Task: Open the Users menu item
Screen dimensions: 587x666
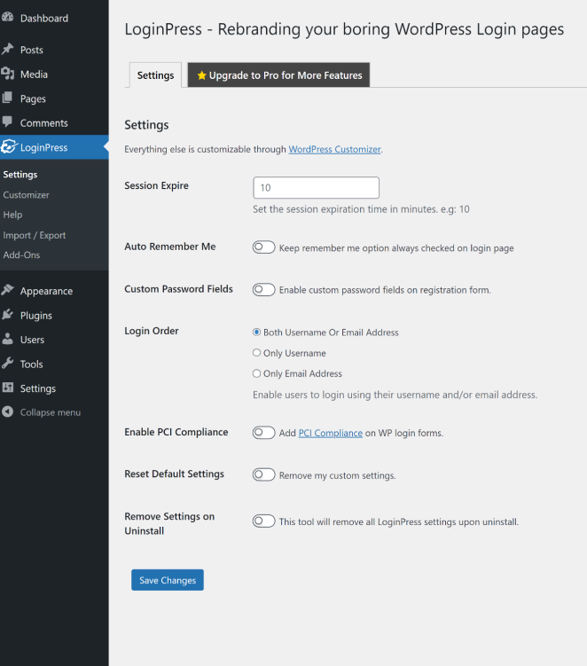Action: tap(54, 340)
